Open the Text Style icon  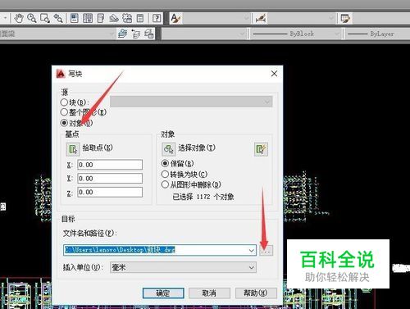tap(175, 18)
